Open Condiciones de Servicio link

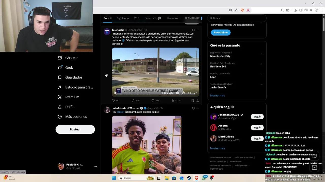(220, 157)
